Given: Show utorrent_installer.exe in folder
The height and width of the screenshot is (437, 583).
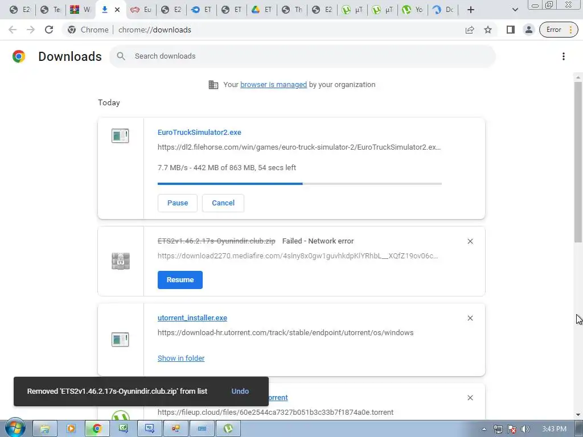Looking at the screenshot, I should [181, 358].
